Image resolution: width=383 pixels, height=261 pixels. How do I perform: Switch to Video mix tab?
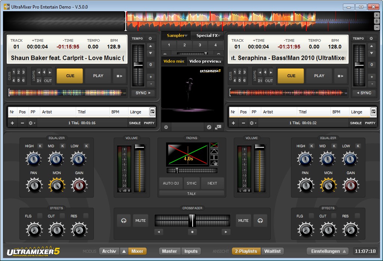pos(174,61)
